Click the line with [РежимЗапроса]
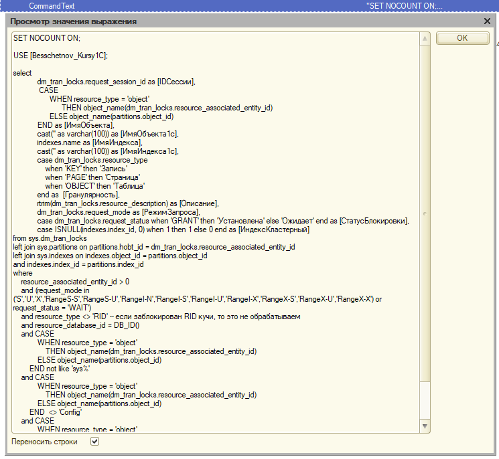Viewport: 499px width, 459px height. pos(119,212)
